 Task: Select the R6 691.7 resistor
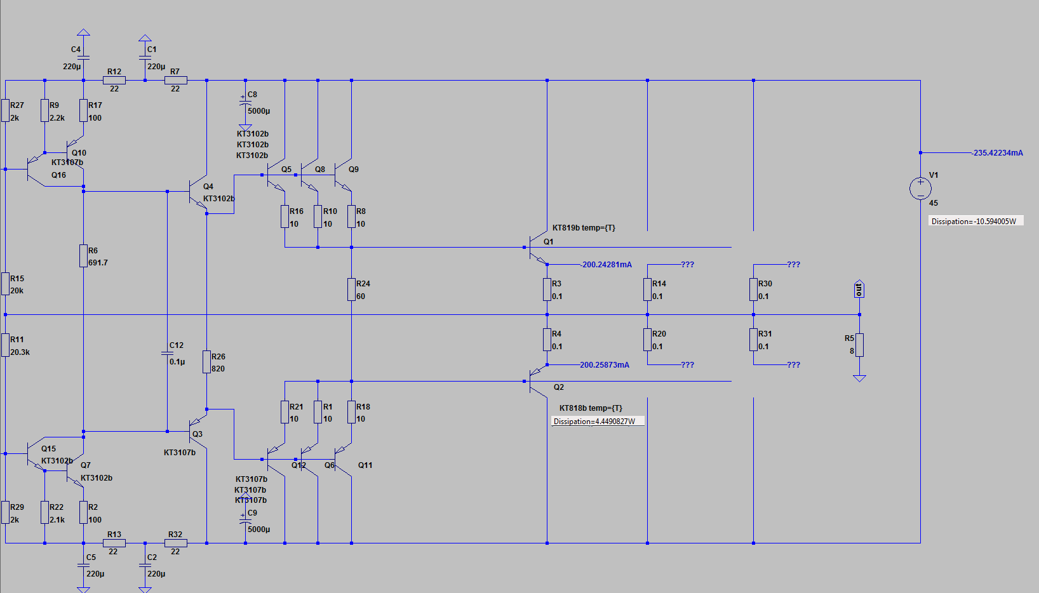pos(83,256)
